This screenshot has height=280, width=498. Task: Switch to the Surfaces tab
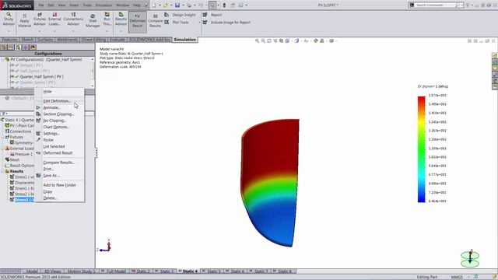pyautogui.click(x=45, y=40)
